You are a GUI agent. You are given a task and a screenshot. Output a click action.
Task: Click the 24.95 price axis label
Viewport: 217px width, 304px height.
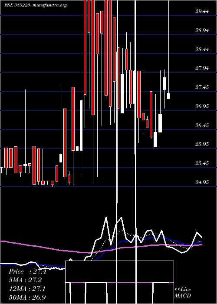[202, 182]
